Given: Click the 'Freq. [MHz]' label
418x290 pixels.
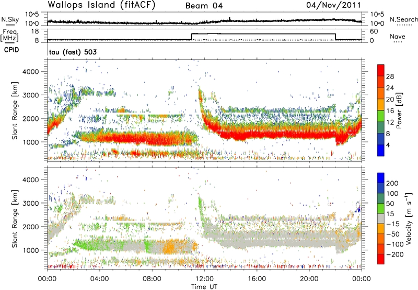Looking at the screenshot, I should click(9, 35).
